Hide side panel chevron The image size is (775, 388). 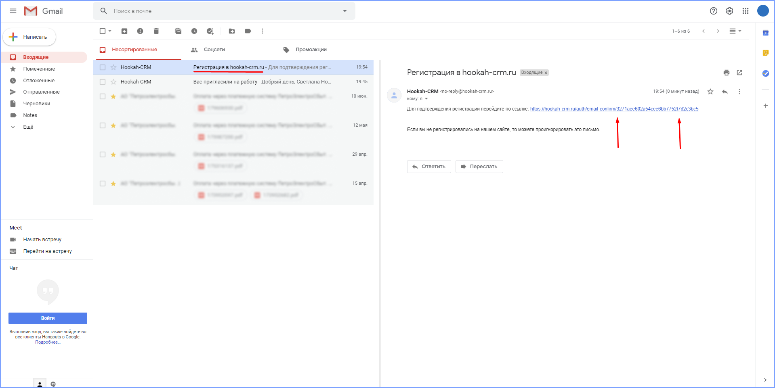(765, 380)
